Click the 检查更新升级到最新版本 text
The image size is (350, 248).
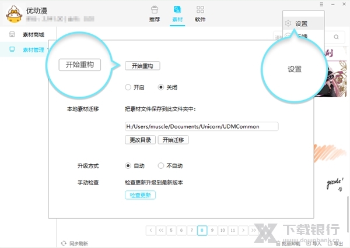(x=154, y=183)
